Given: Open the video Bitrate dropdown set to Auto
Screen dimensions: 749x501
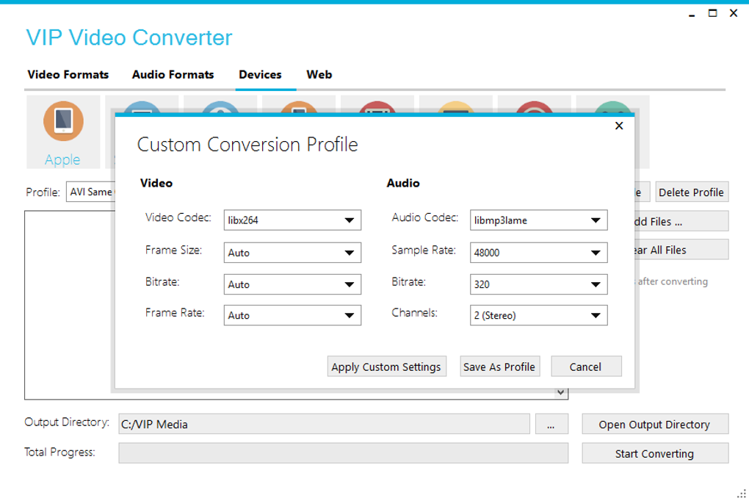Looking at the screenshot, I should [x=292, y=284].
